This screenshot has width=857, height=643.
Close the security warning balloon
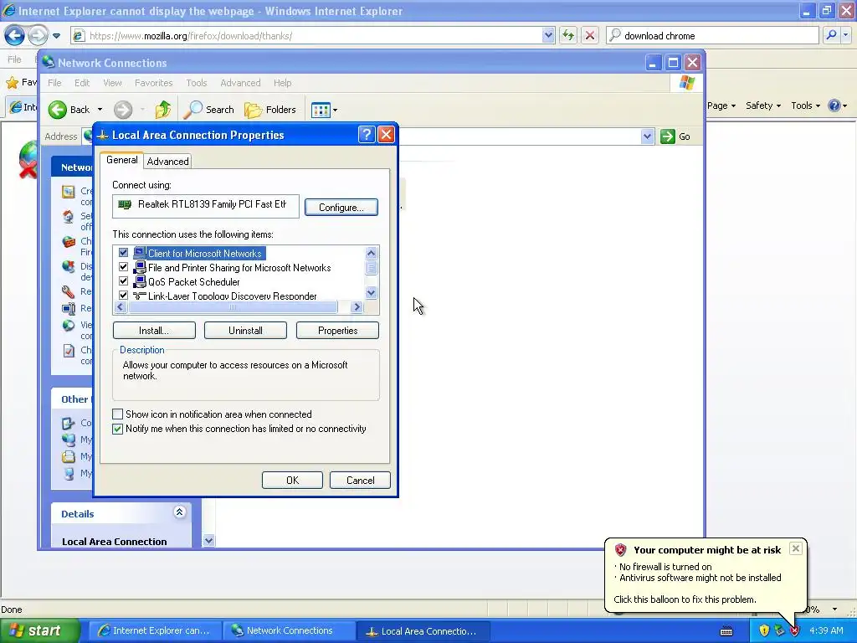pos(796,548)
